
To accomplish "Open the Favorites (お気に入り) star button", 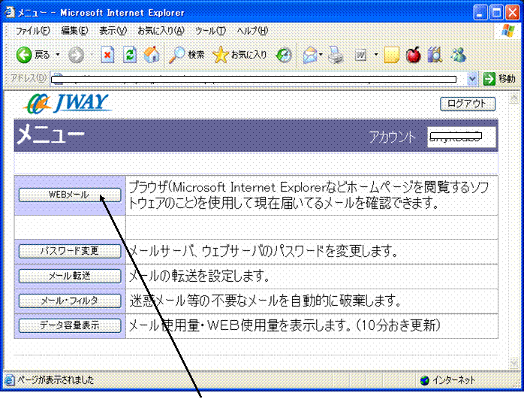I will click(x=239, y=55).
